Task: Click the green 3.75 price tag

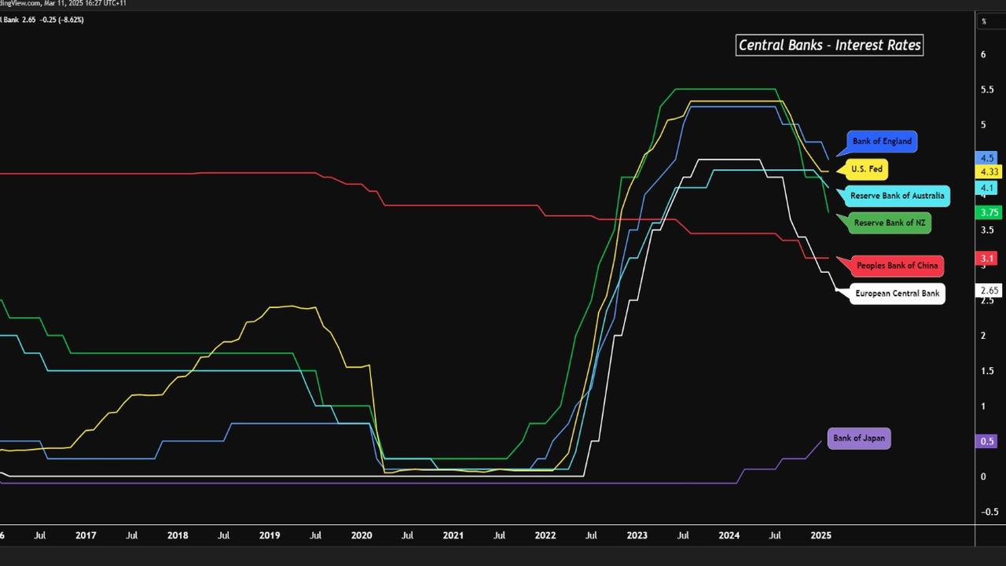Action: [989, 212]
